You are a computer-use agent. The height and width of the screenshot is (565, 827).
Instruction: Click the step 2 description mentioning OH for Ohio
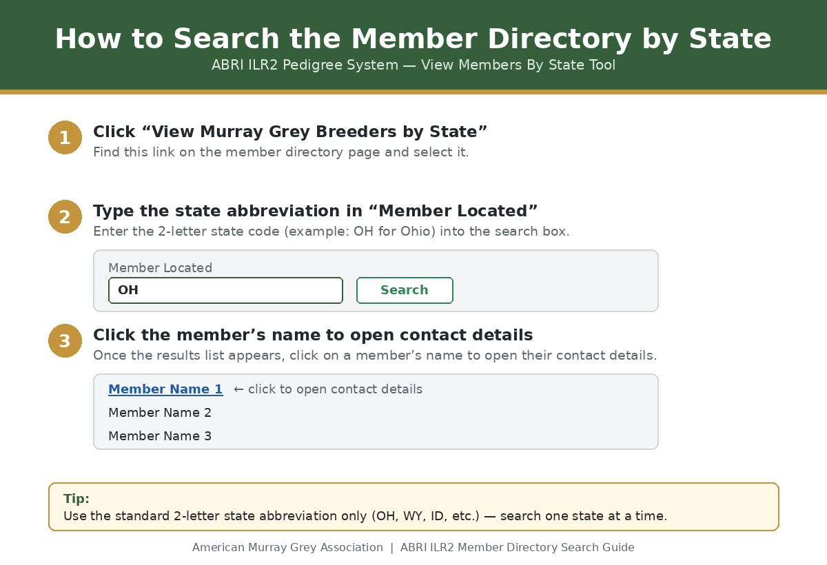(331, 232)
